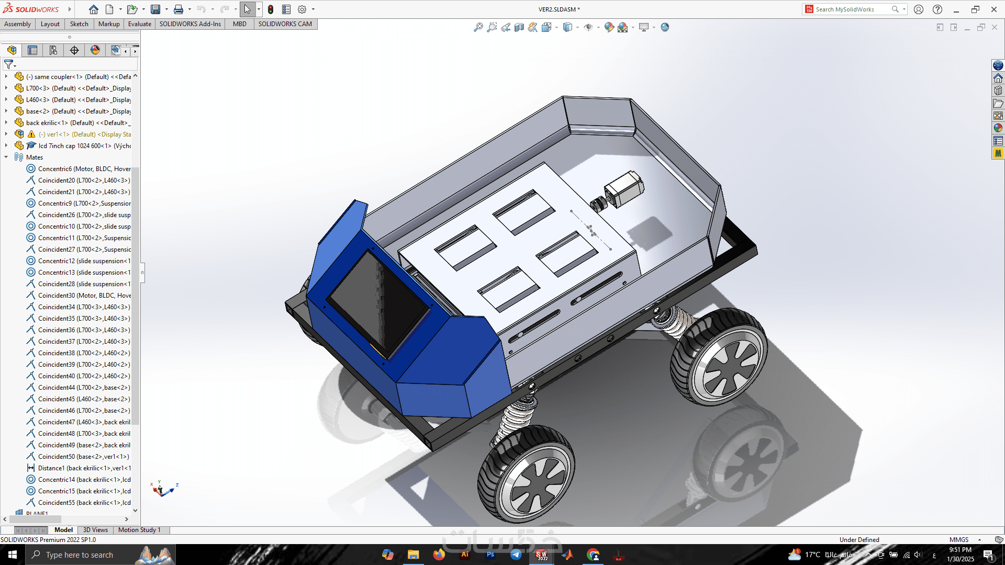Expand the base<2> component node
The height and width of the screenshot is (565, 1005).
pyautogui.click(x=6, y=111)
